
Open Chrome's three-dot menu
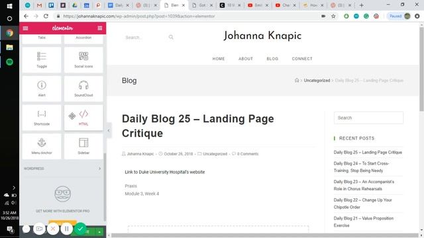(x=417, y=16)
